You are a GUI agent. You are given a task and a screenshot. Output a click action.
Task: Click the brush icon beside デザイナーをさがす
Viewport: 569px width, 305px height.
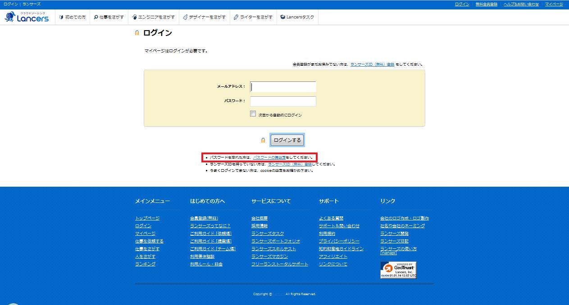(x=185, y=17)
